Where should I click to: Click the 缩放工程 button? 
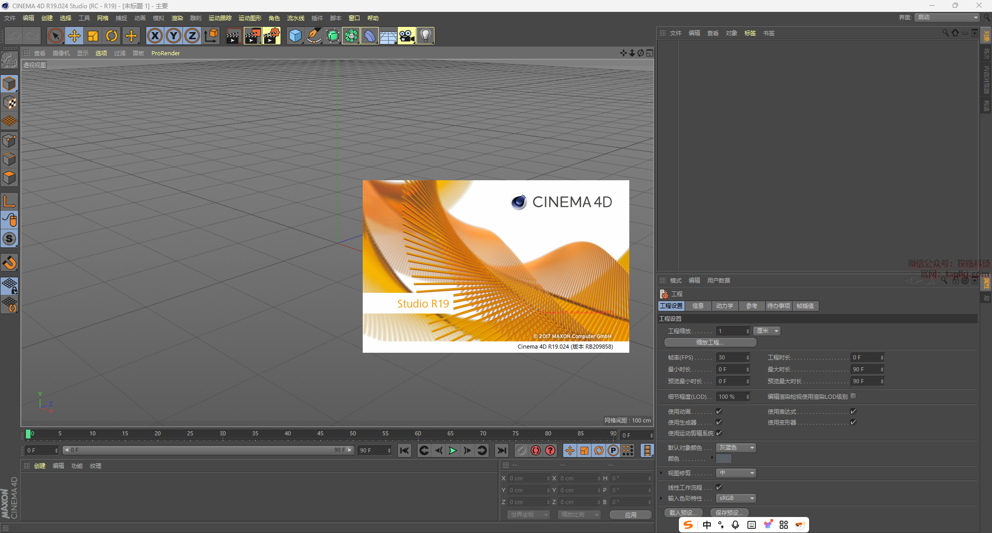[710, 342]
